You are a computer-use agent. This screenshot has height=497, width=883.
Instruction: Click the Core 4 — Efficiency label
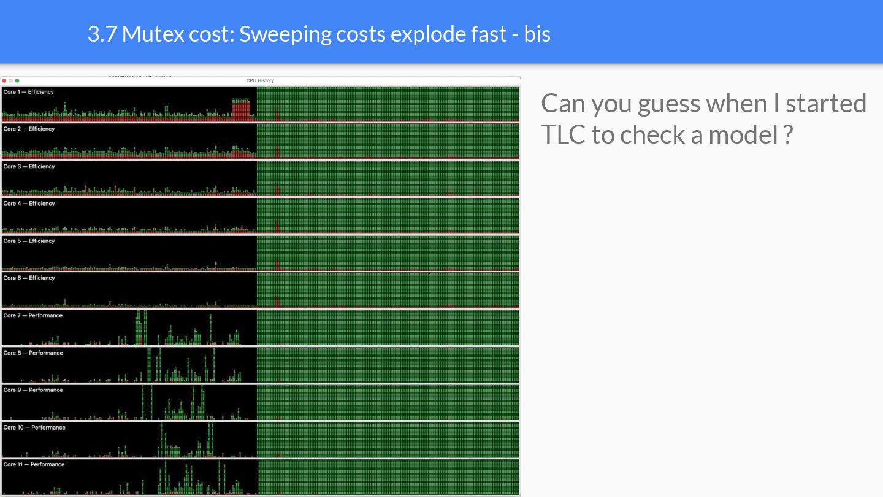click(28, 204)
